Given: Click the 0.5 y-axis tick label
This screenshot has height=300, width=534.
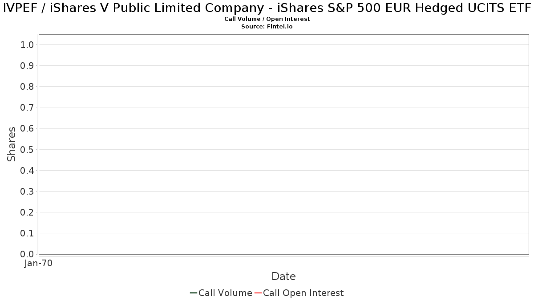Looking at the screenshot, I should (x=27, y=149).
